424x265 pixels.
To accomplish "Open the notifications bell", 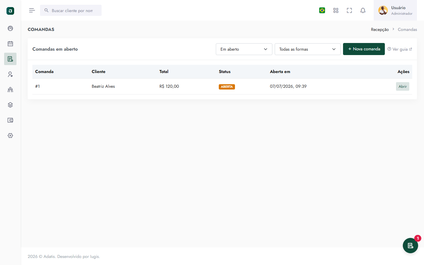I will coord(363,10).
